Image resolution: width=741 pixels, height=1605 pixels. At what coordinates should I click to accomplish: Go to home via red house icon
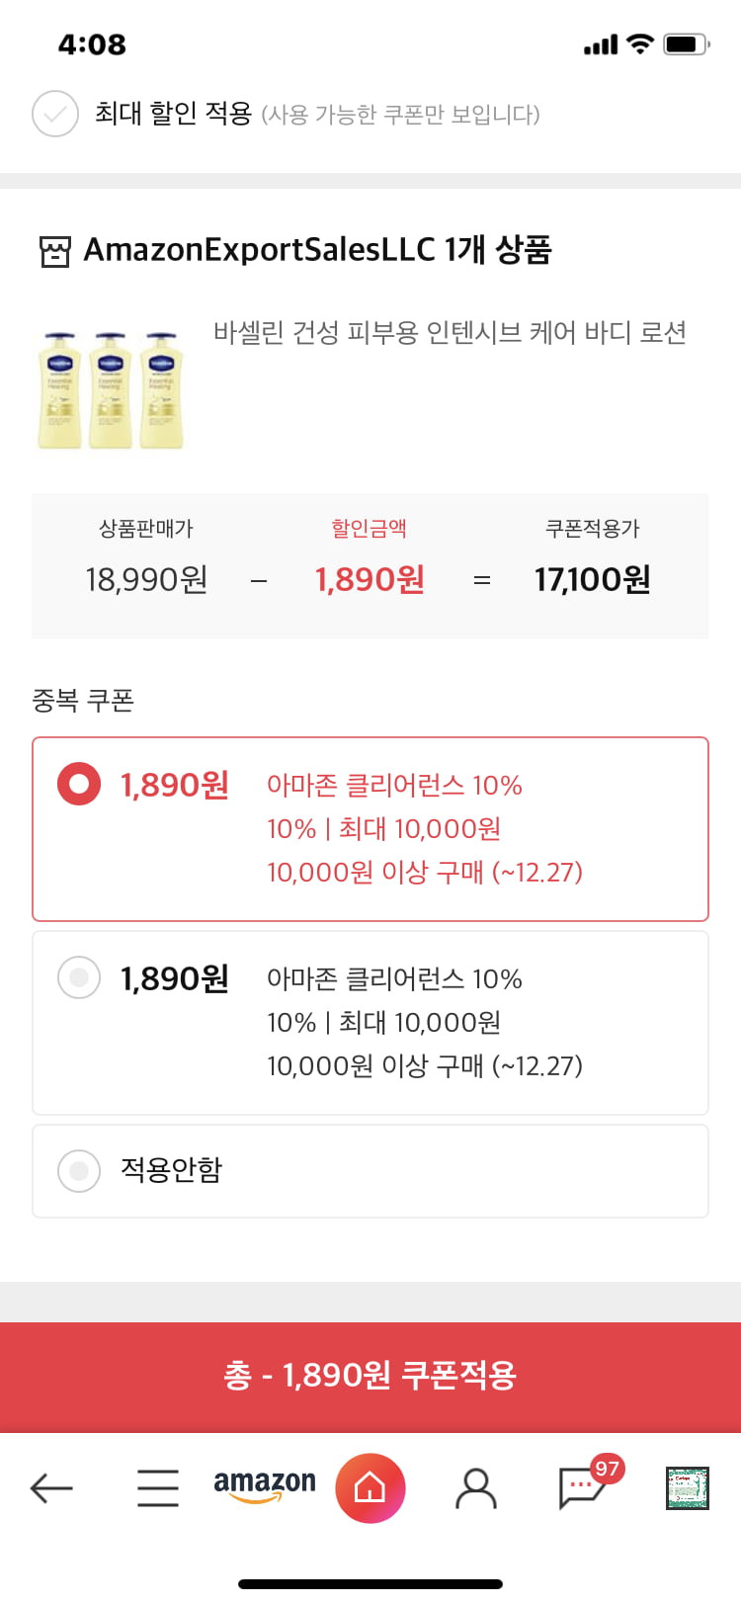[x=370, y=1487]
